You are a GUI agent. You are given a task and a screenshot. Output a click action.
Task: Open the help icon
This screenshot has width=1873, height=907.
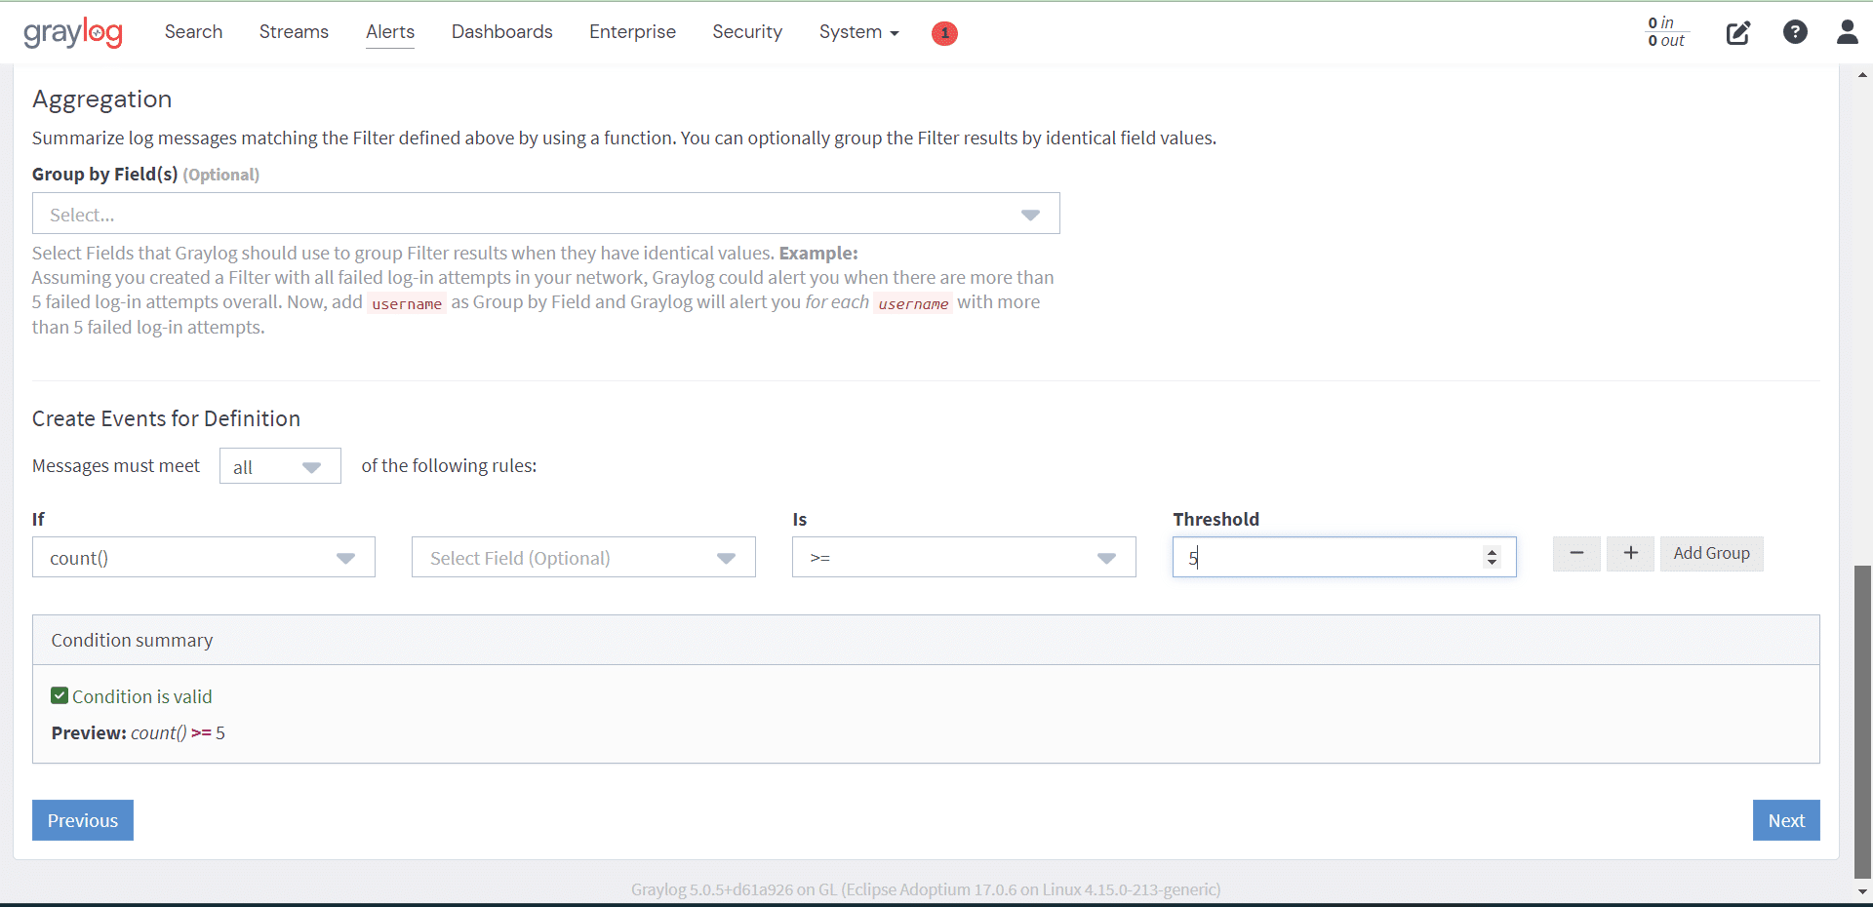(1796, 33)
